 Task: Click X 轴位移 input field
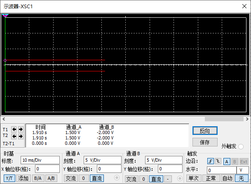(x=47, y=169)
